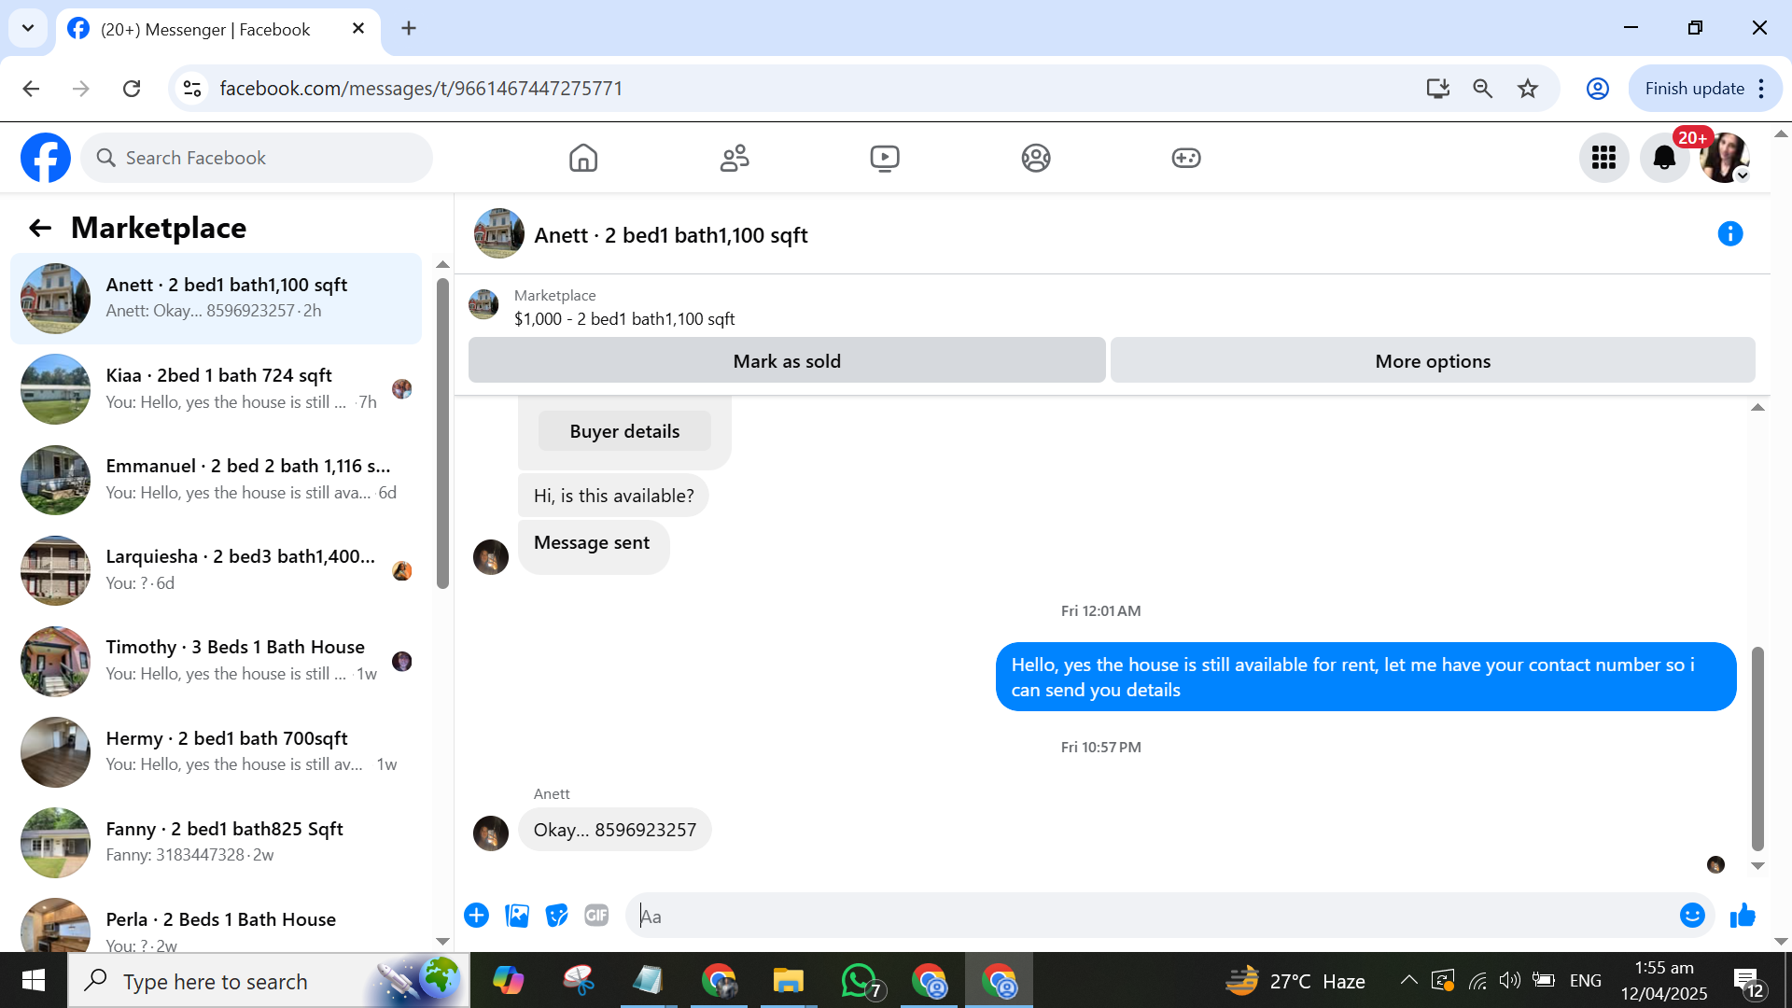This screenshot has height=1008, width=1792.
Task: Click Anett chat header name
Action: [671, 235]
